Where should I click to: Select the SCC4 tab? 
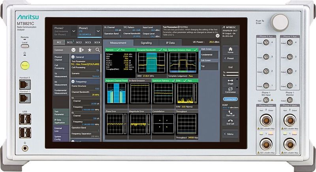click(97, 43)
